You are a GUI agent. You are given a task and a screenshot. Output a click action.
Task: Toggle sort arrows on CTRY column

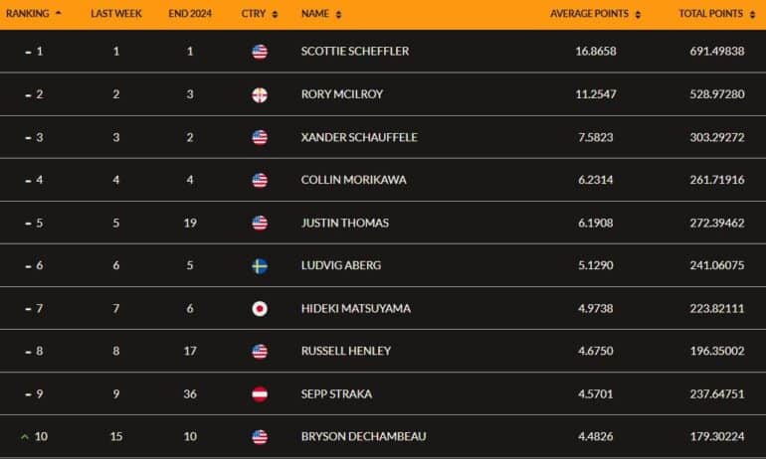[275, 14]
